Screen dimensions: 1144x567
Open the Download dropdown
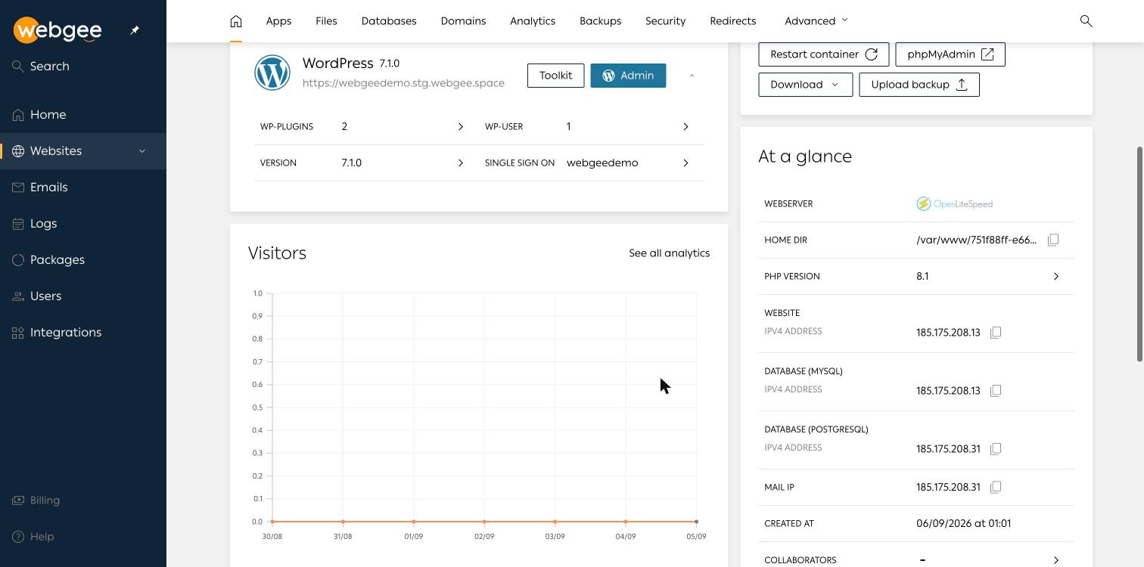[x=805, y=85]
